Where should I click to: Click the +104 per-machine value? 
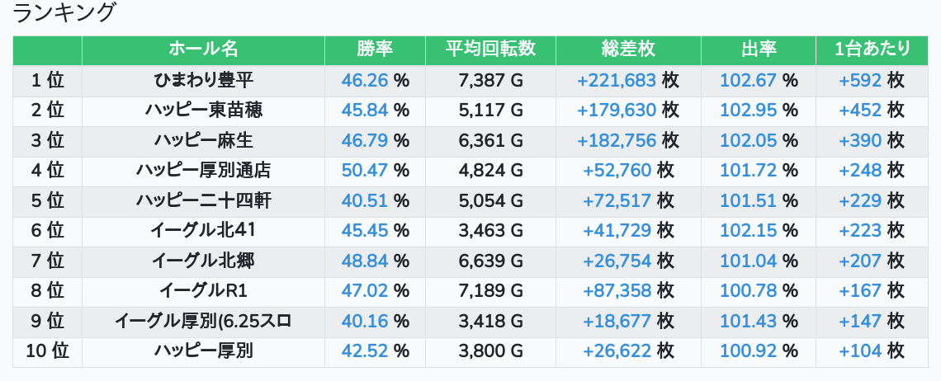pos(860,351)
